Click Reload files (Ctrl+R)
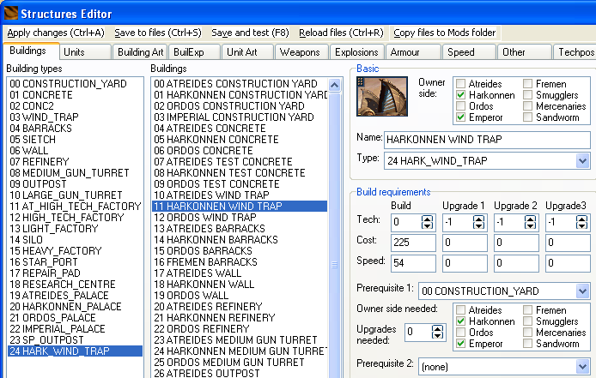The width and height of the screenshot is (596, 378). click(341, 33)
